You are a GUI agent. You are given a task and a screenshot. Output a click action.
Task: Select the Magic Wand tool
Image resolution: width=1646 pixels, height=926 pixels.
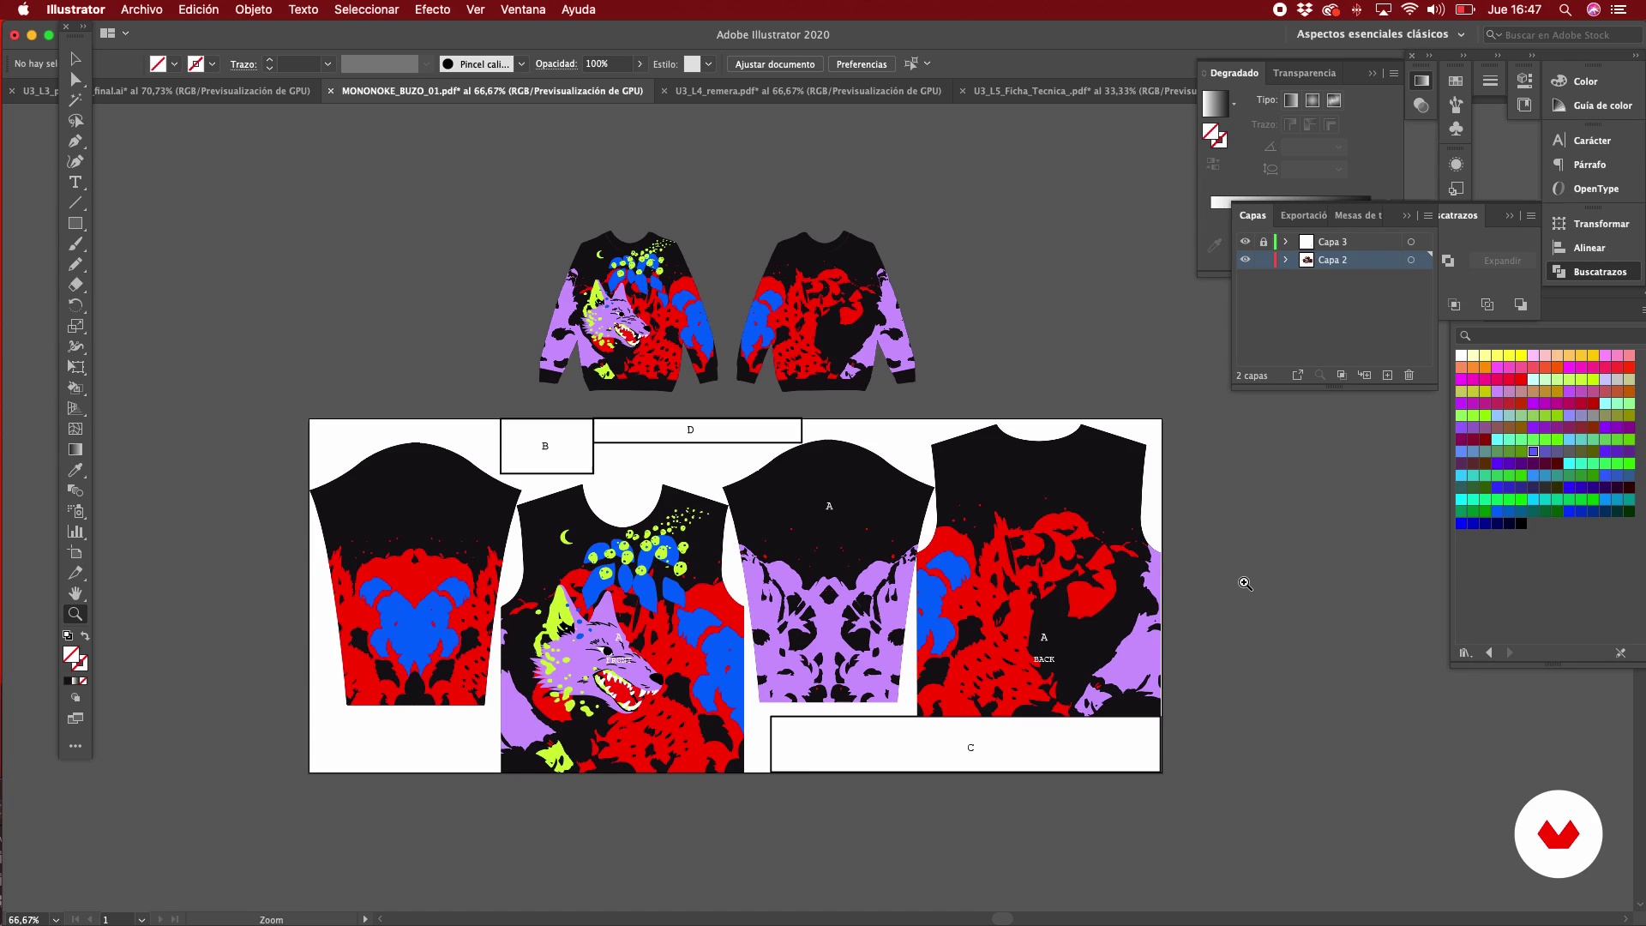click(75, 99)
